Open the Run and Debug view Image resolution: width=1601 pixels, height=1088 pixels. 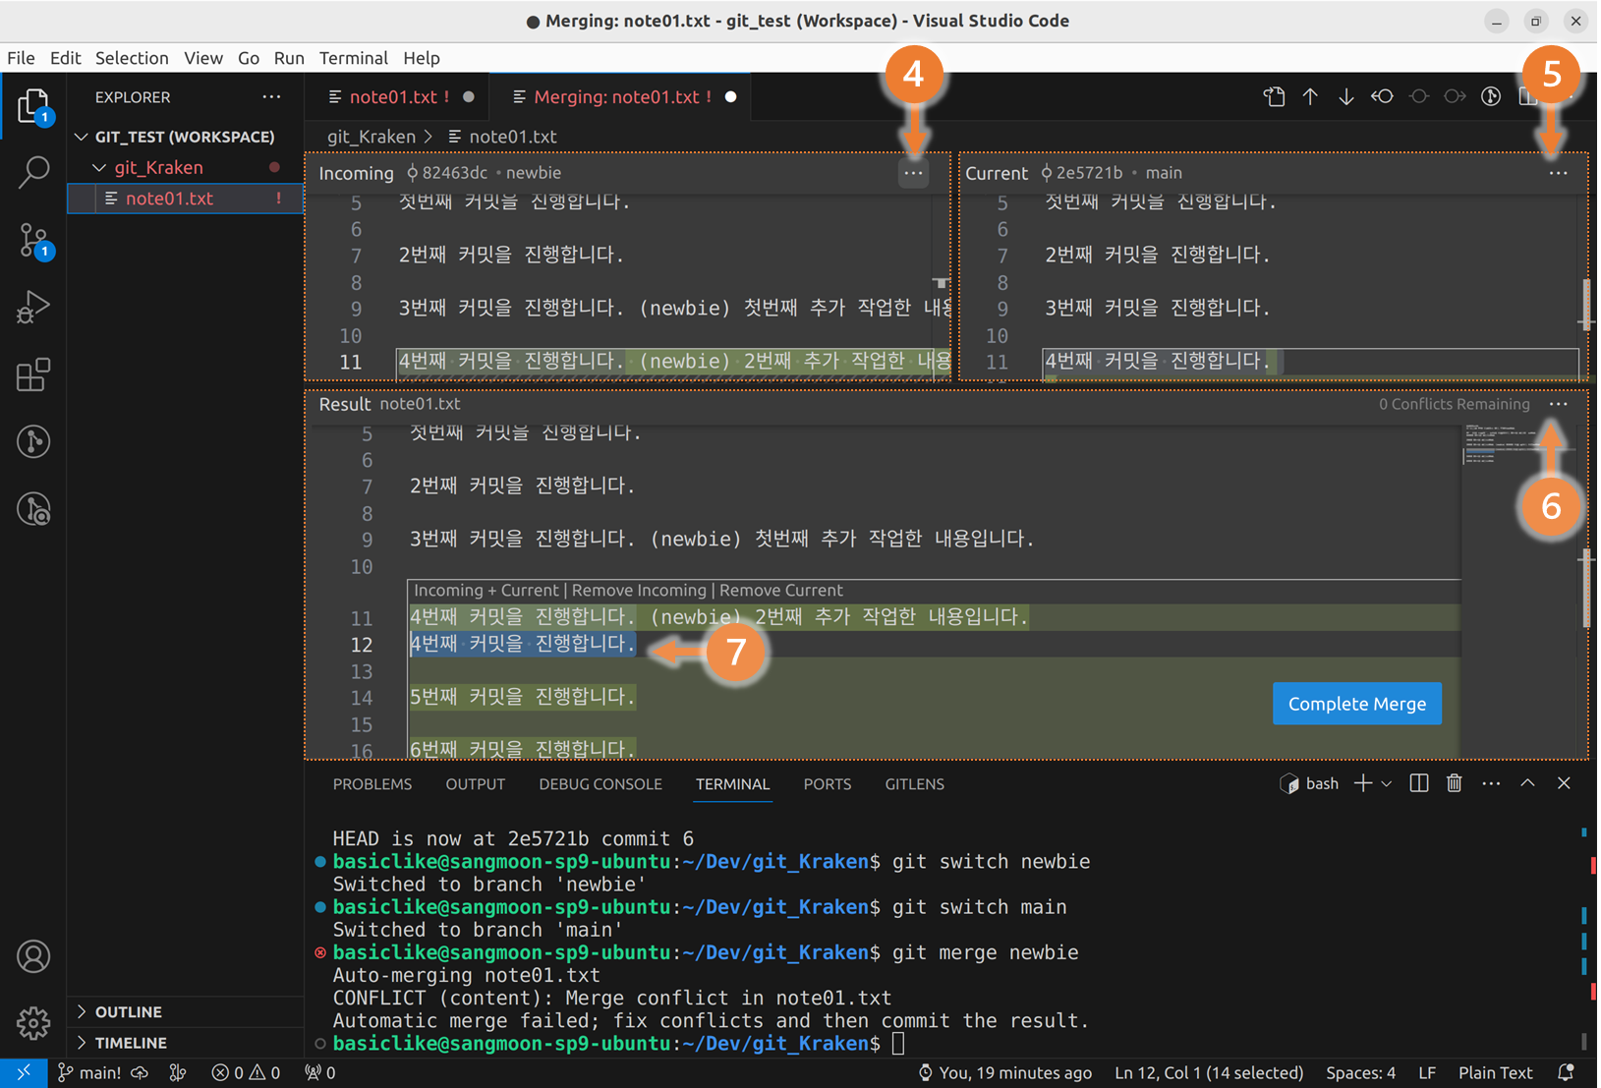pos(33,307)
